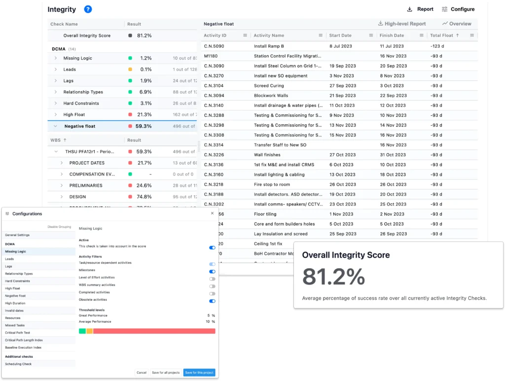Open the Total Float column menu icon
Viewport: 505px width, 381px height.
472,35
